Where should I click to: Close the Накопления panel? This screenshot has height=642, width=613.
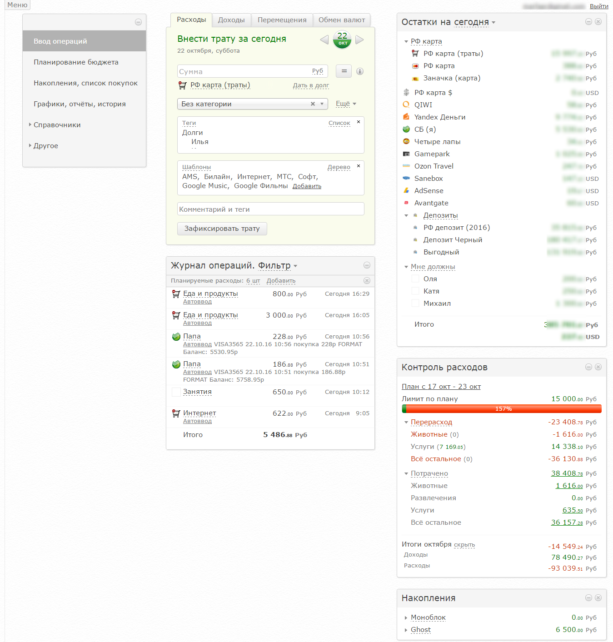598,598
